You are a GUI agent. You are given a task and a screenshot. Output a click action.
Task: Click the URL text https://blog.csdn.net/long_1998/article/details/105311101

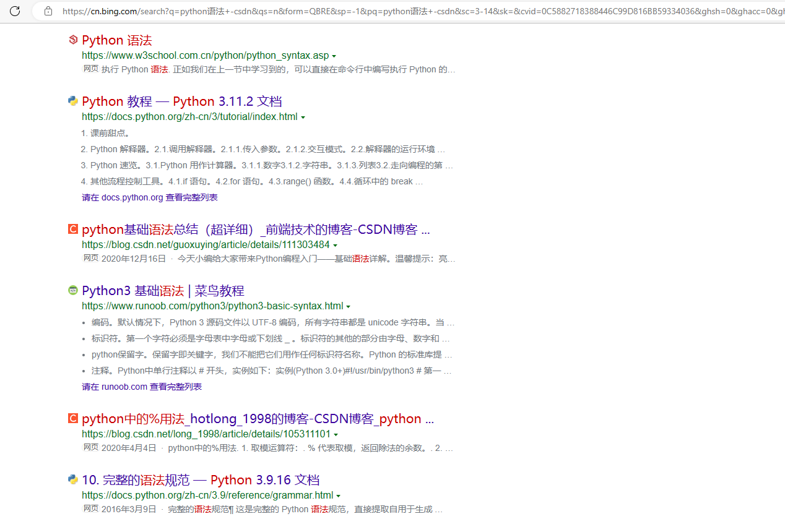pyautogui.click(x=206, y=434)
